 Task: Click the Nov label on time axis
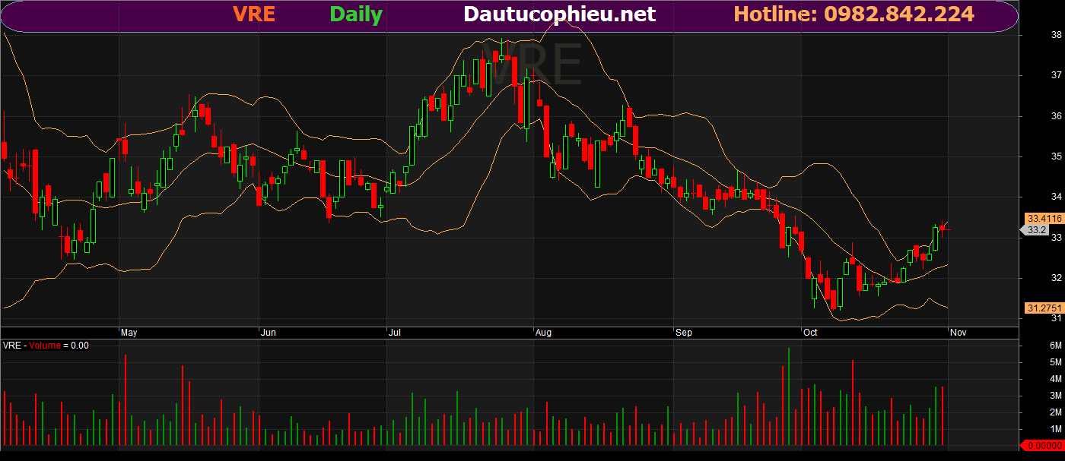coord(958,333)
